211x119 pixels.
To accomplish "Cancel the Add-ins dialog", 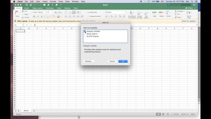I will point(112,61).
